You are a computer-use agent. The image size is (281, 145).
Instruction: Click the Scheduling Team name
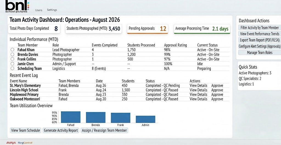tap(30, 68)
